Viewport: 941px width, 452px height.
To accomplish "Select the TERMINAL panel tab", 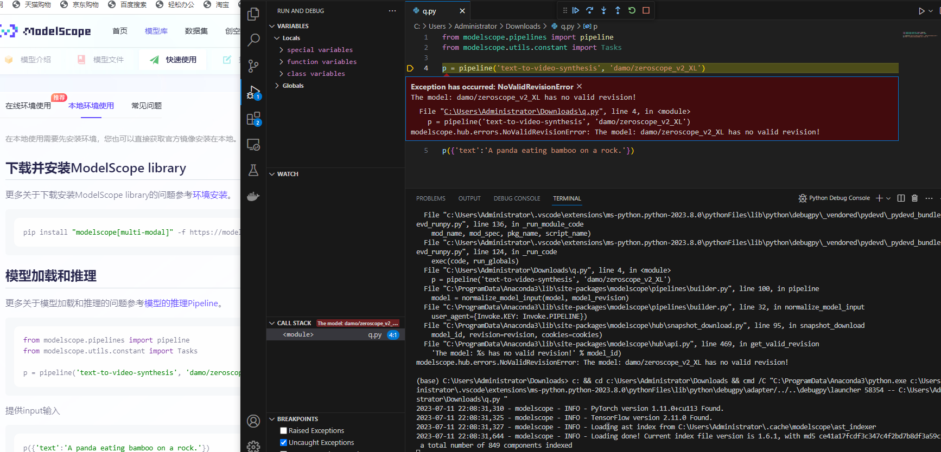I will pos(567,198).
